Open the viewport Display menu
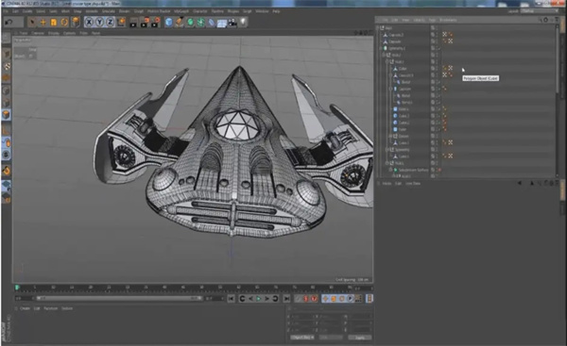The width and height of the screenshot is (567, 346). 54,33
